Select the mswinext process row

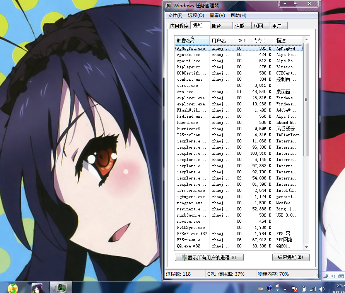tap(239, 209)
